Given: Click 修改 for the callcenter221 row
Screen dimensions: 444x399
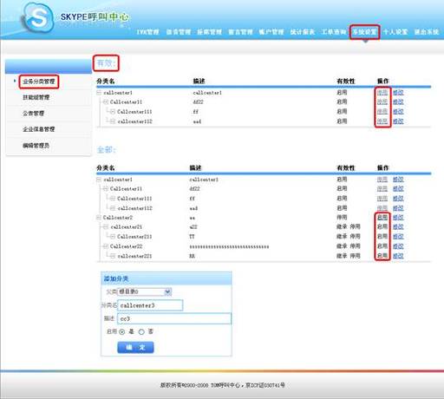Looking at the screenshot, I should (x=398, y=256).
